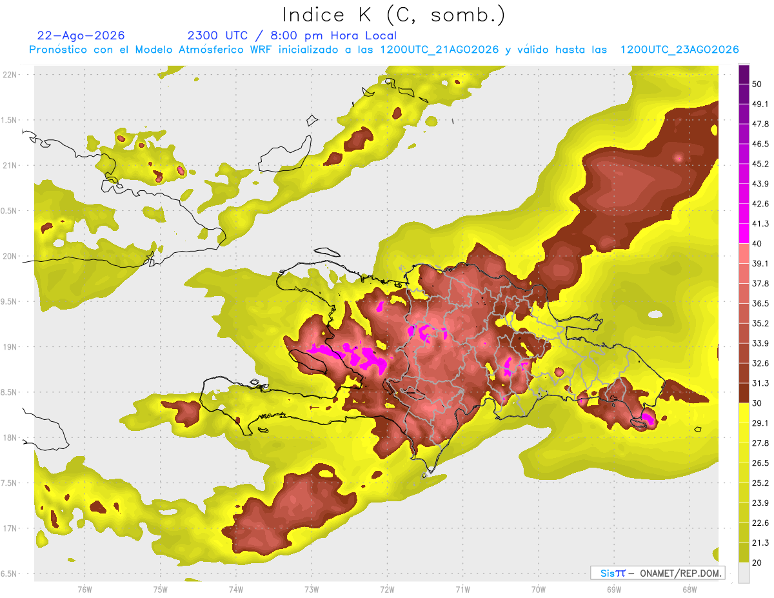Click the colorbar value '21.3'
The image size is (774, 598).
pyautogui.click(x=760, y=543)
